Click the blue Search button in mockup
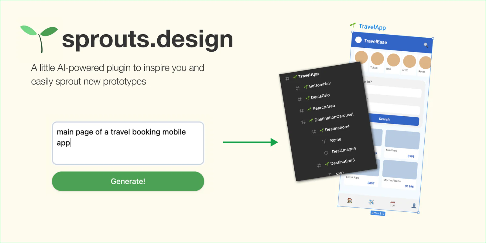The height and width of the screenshot is (243, 486). 394,120
